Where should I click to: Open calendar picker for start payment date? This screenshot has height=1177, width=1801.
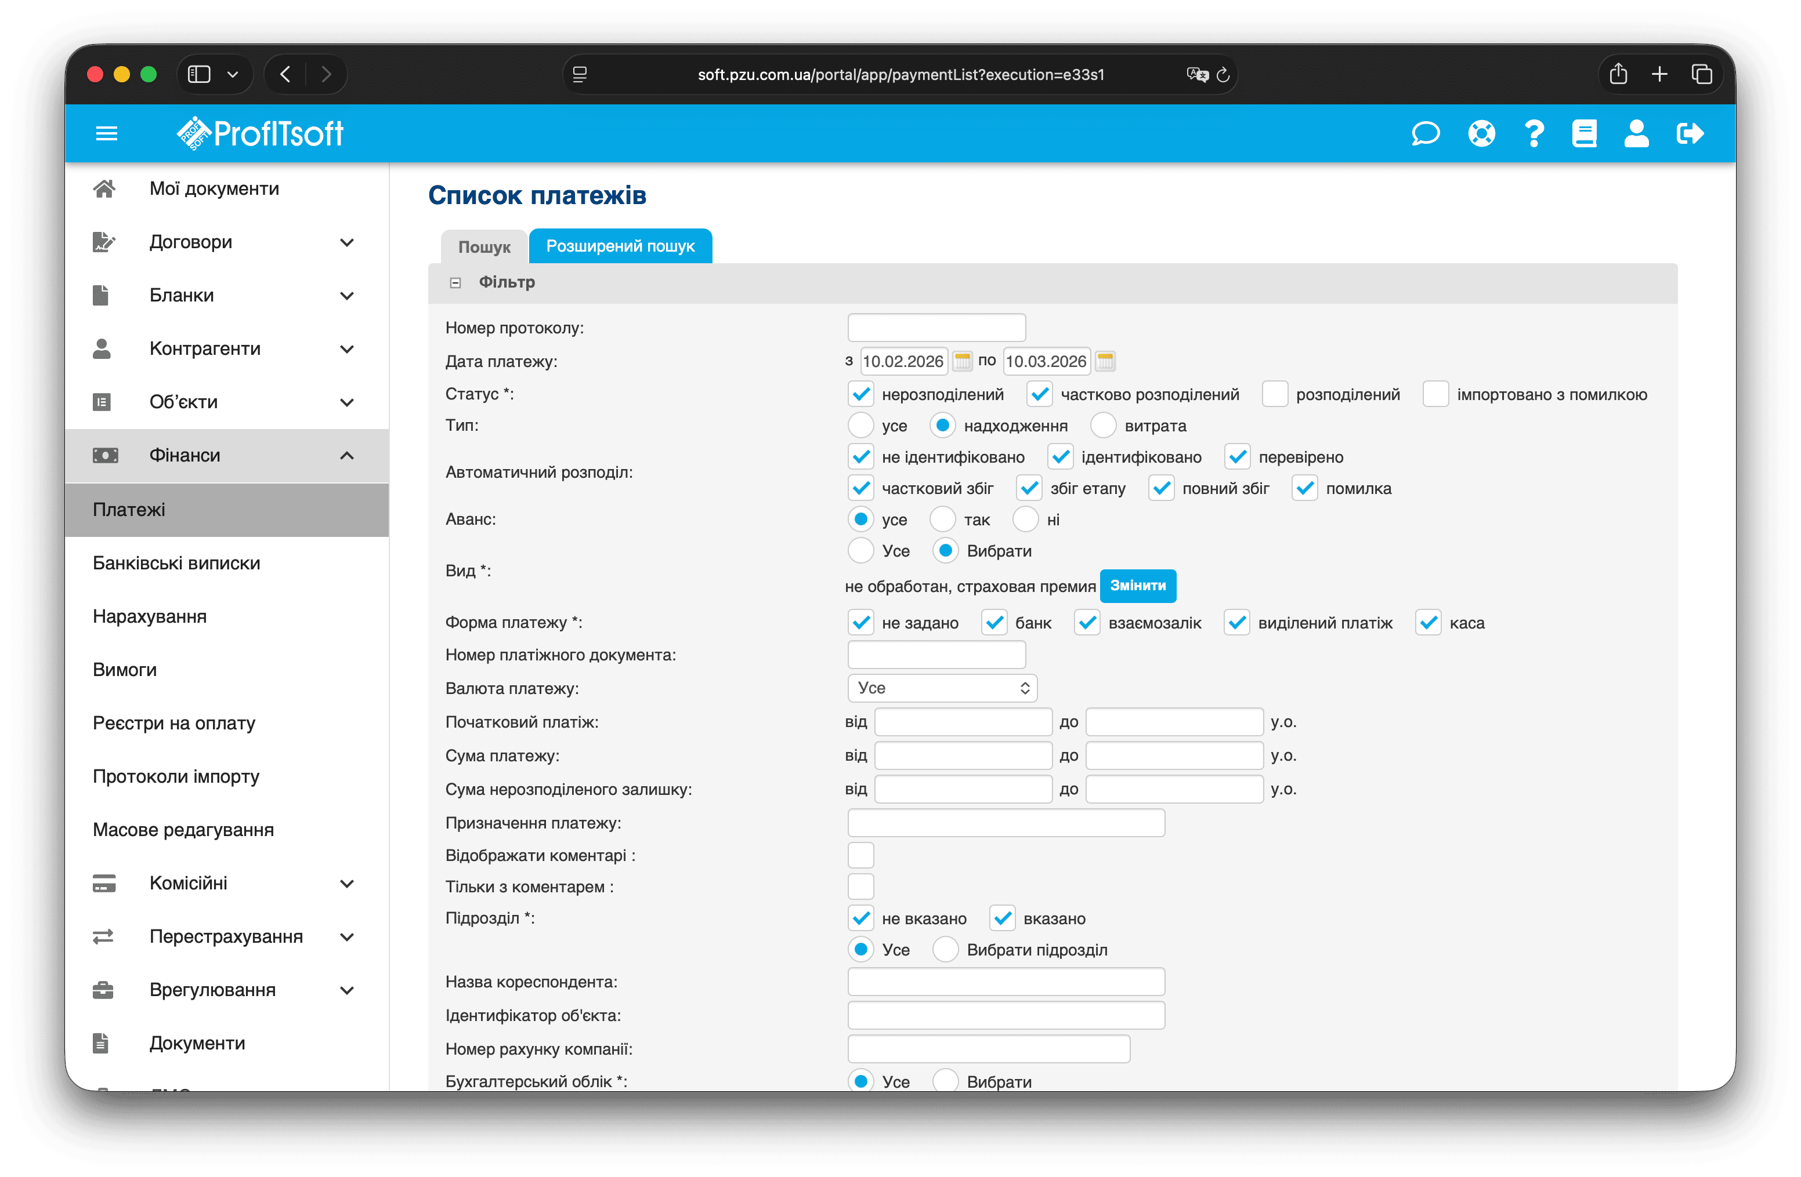962,361
